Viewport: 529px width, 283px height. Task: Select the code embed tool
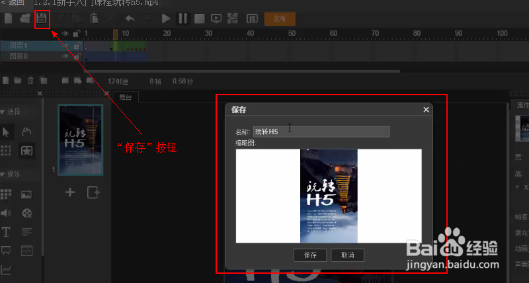point(26,251)
